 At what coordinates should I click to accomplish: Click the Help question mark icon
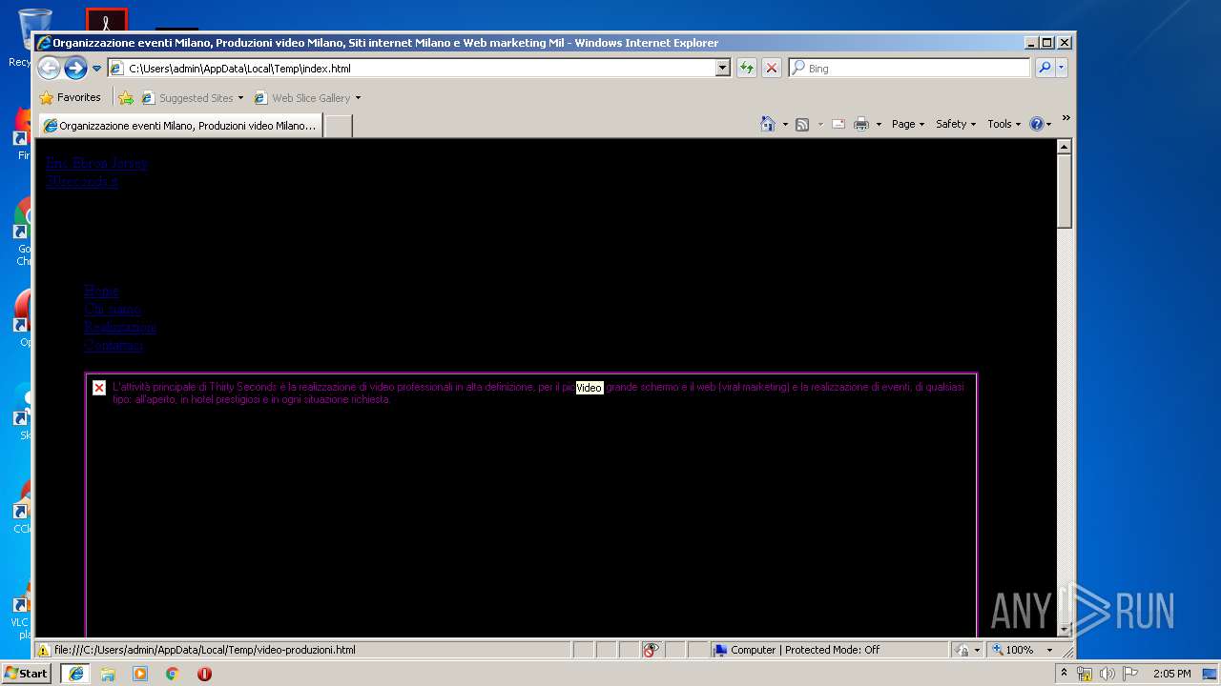click(x=1036, y=124)
